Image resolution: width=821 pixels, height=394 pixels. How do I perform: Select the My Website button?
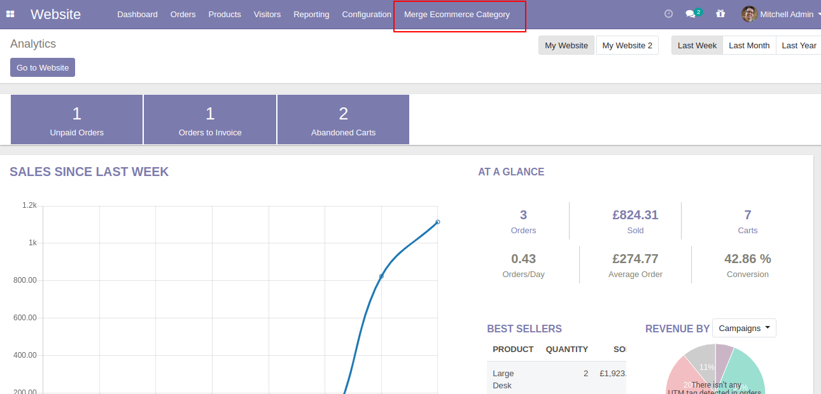coord(566,45)
